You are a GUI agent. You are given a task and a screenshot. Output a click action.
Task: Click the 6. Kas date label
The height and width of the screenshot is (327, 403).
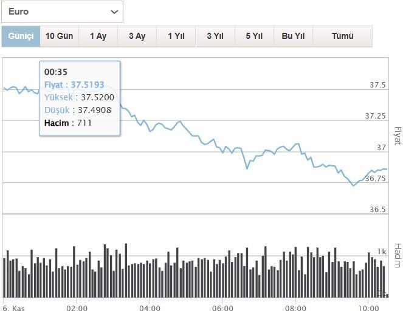12,308
